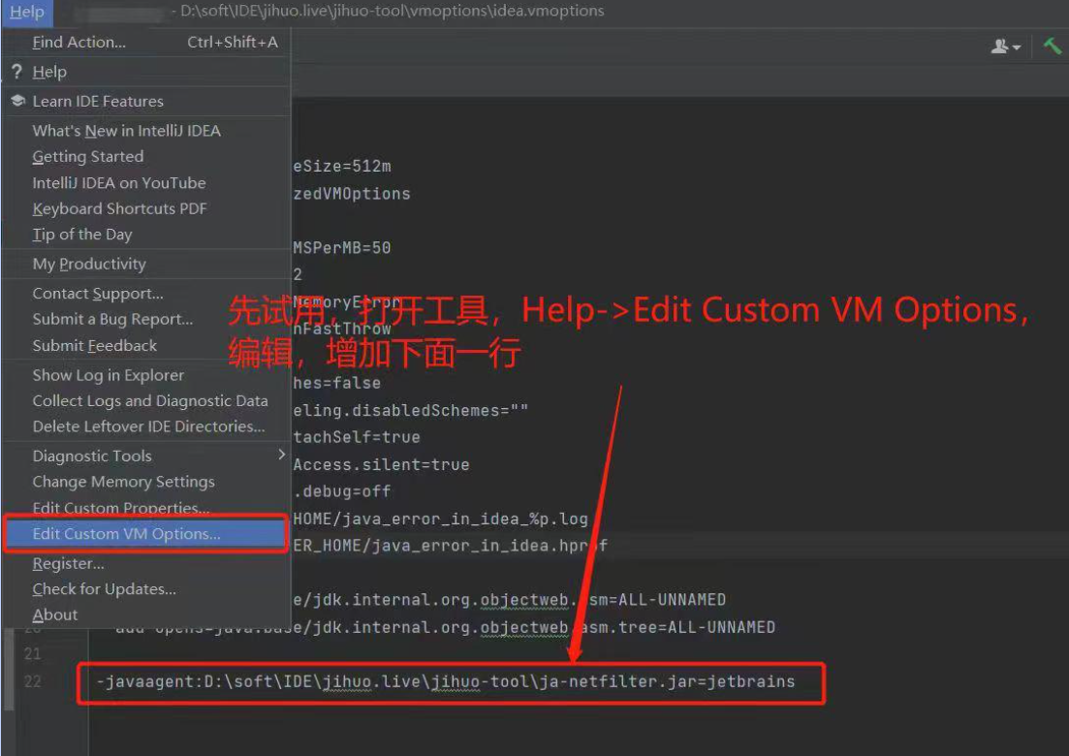Open Keyboard Shortcuts PDF

coord(119,208)
